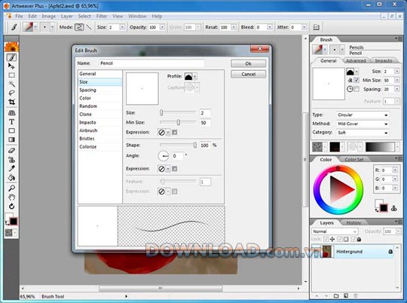Click Size slider in Edit Brush dialog
The height and width of the screenshot is (303, 407).
(x=178, y=113)
